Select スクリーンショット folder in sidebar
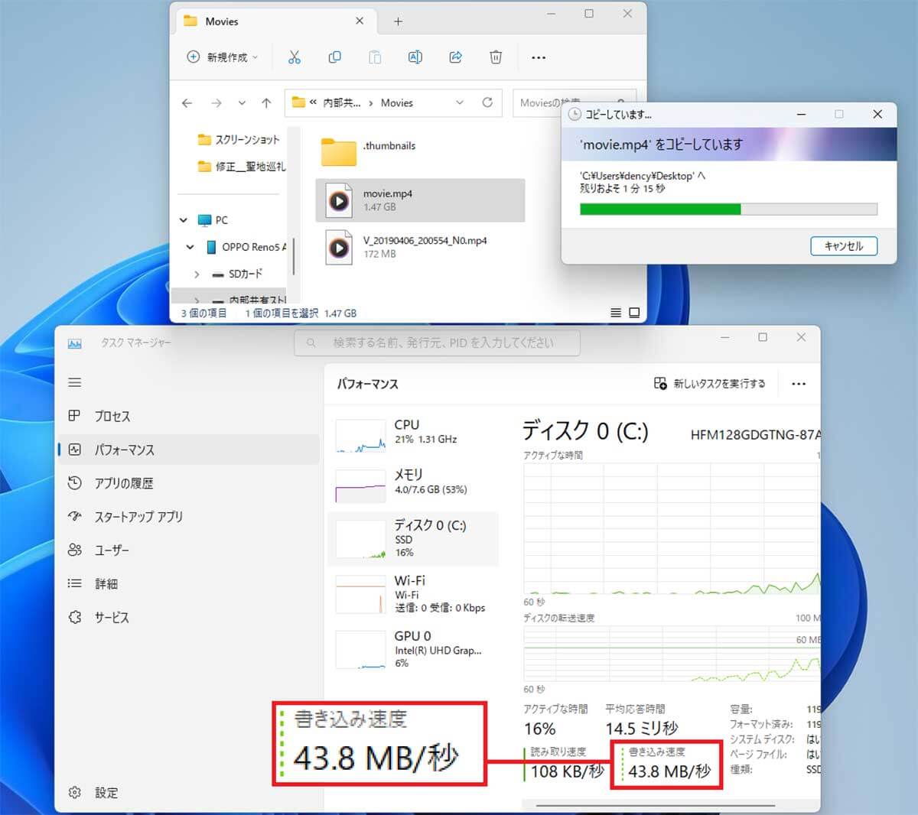The height and width of the screenshot is (815, 918). coord(239,140)
